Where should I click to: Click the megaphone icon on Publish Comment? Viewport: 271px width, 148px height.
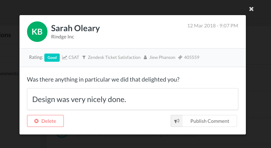tap(177, 121)
